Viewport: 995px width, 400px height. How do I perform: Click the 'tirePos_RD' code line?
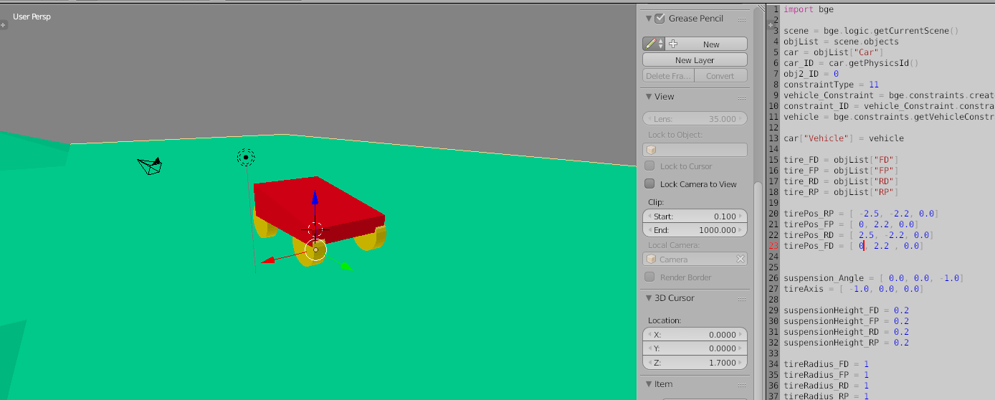point(858,235)
